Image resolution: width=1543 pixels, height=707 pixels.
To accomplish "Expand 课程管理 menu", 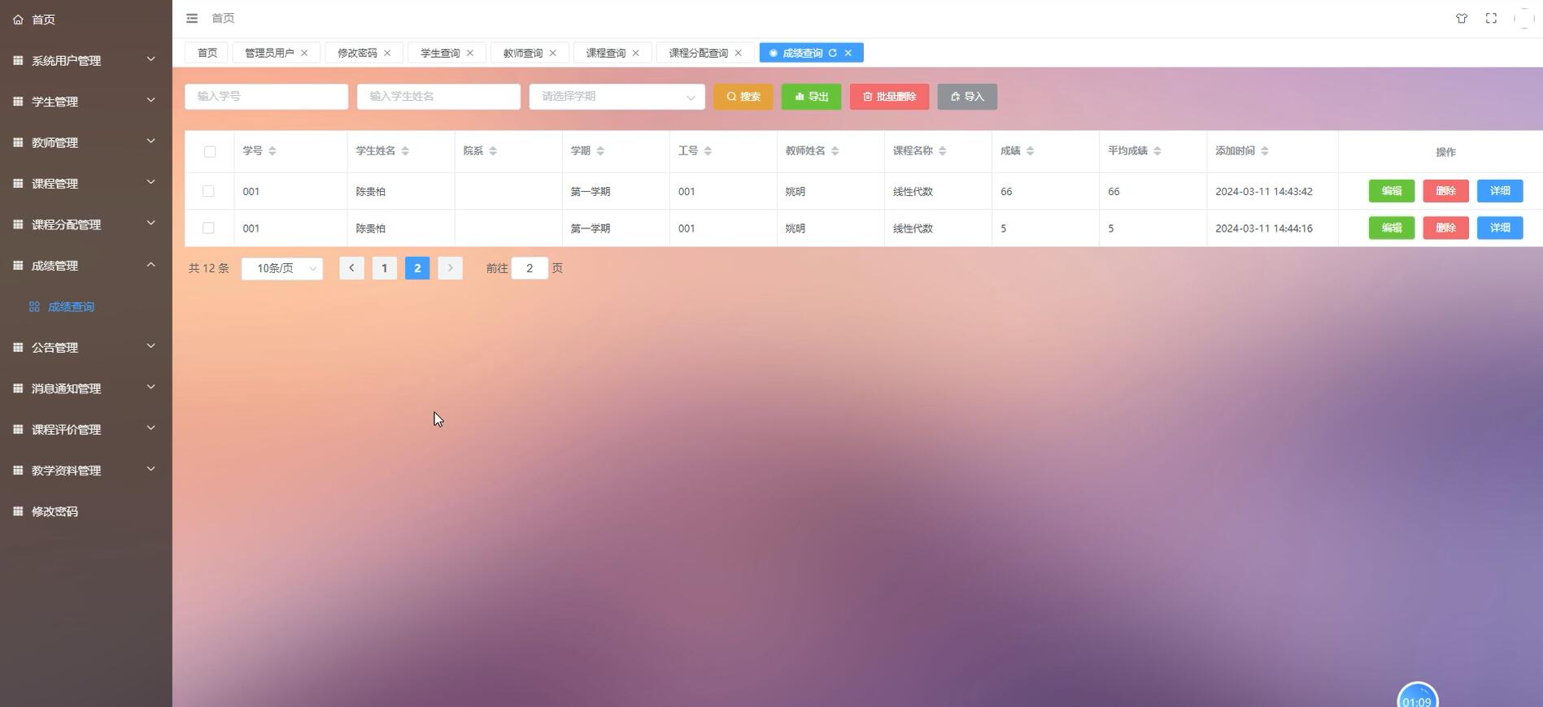I will coord(85,184).
